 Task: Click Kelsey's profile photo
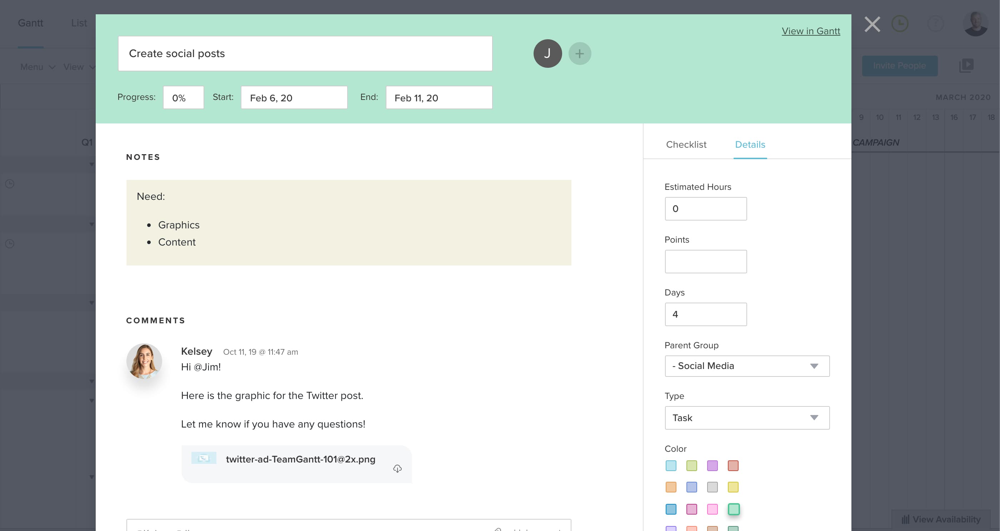point(144,361)
